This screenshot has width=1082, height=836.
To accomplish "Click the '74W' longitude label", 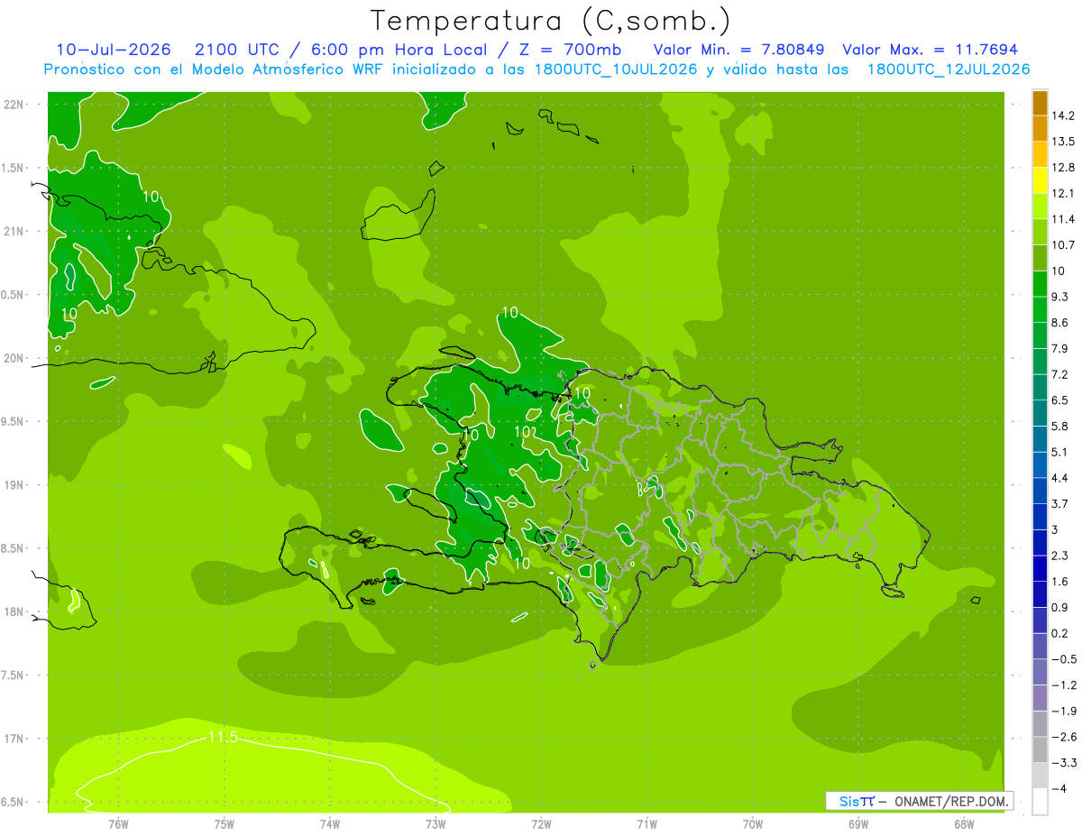I will click(330, 823).
